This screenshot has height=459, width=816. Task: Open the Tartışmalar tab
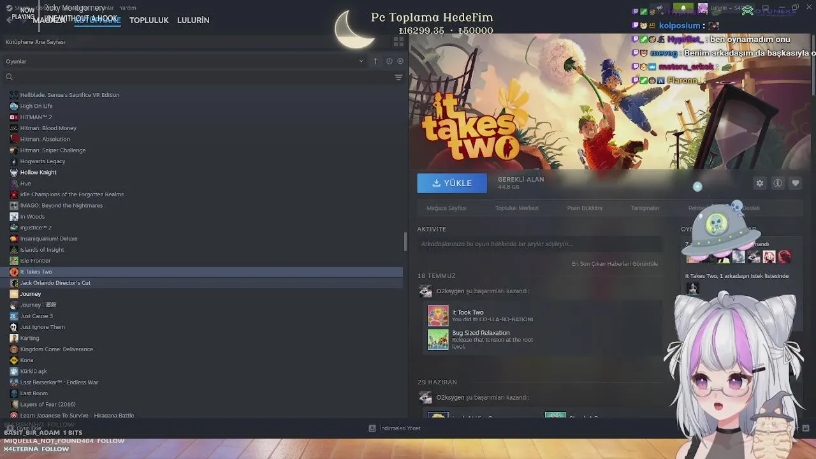[645, 208]
